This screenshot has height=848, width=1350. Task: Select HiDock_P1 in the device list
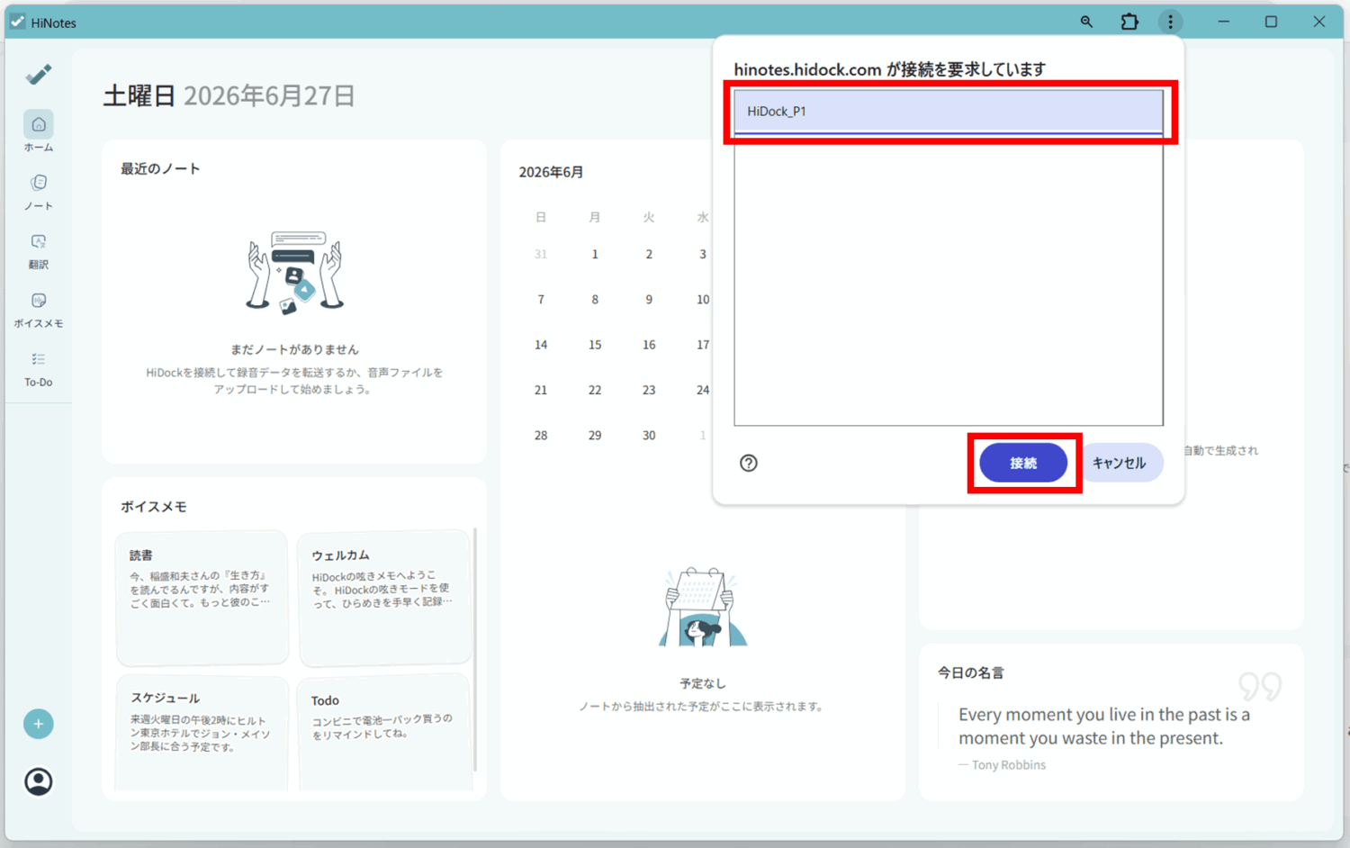tap(949, 112)
